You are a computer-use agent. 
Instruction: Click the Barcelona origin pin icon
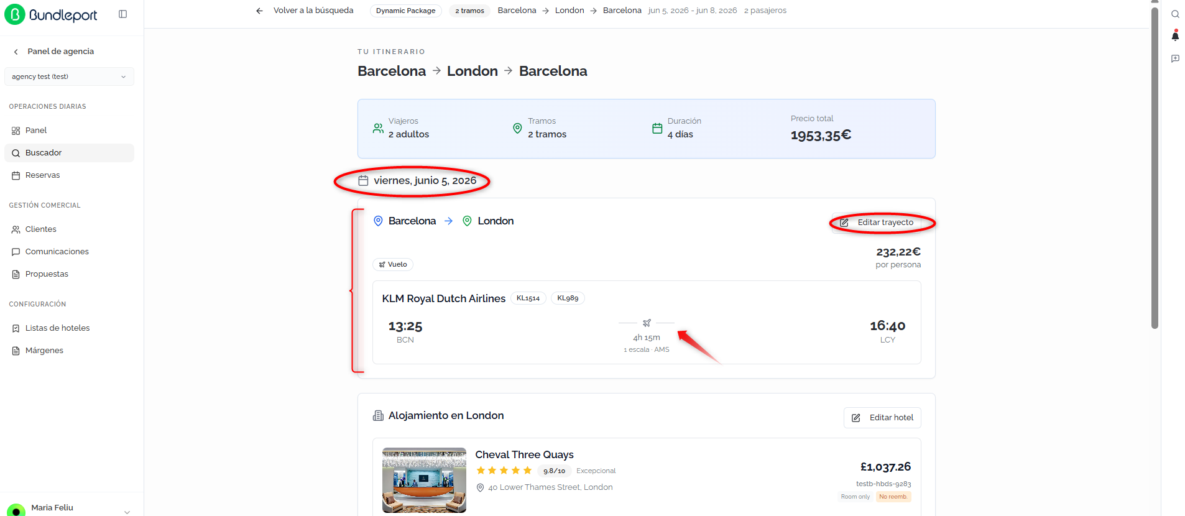[378, 221]
